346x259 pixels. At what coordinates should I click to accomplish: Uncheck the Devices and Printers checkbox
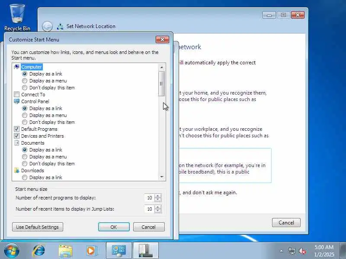tap(16, 136)
